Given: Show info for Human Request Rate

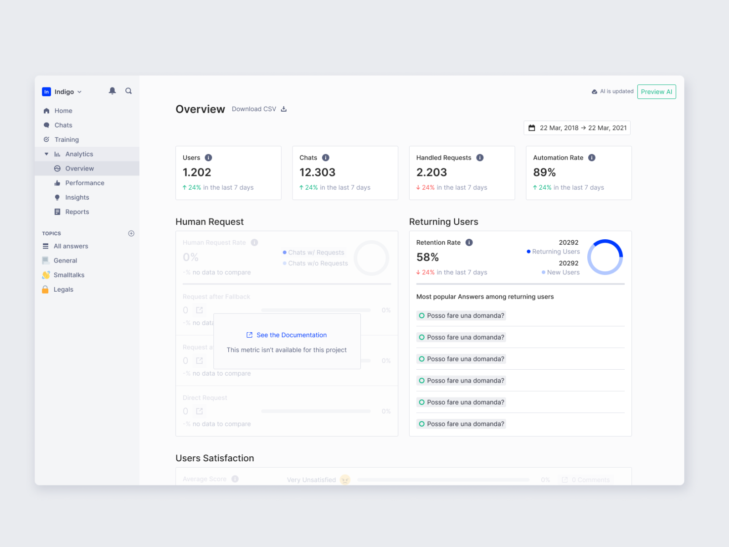Looking at the screenshot, I should [254, 243].
